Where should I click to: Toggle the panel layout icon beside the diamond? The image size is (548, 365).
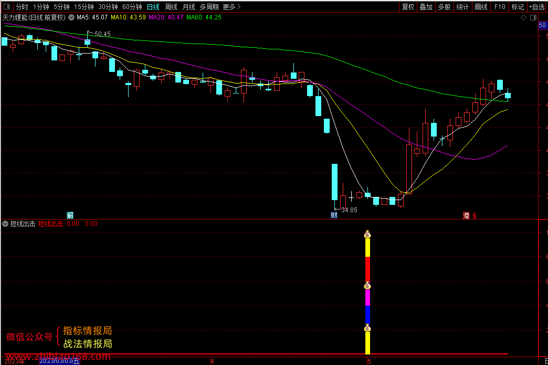[533, 18]
